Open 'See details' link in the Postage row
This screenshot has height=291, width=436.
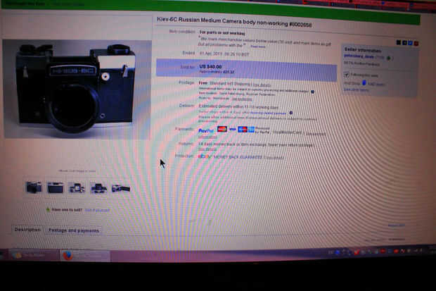[262, 85]
